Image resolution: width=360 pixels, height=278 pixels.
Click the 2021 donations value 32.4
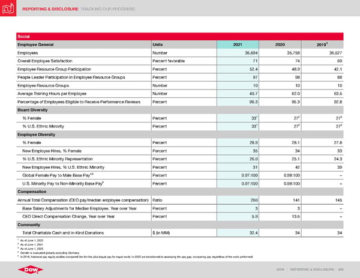point(253,233)
